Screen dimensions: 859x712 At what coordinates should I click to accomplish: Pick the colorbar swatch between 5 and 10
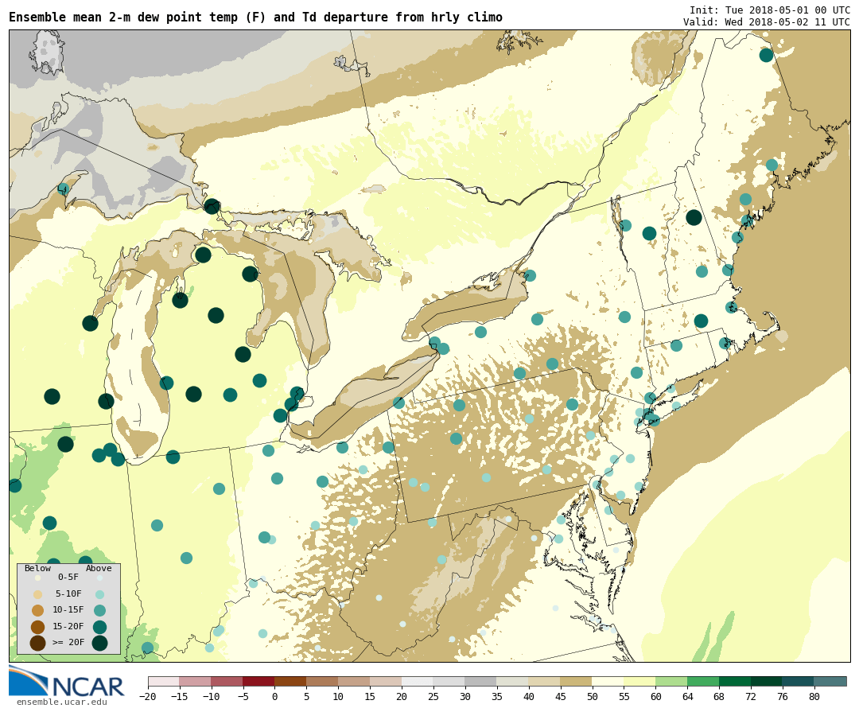pyautogui.click(x=322, y=681)
